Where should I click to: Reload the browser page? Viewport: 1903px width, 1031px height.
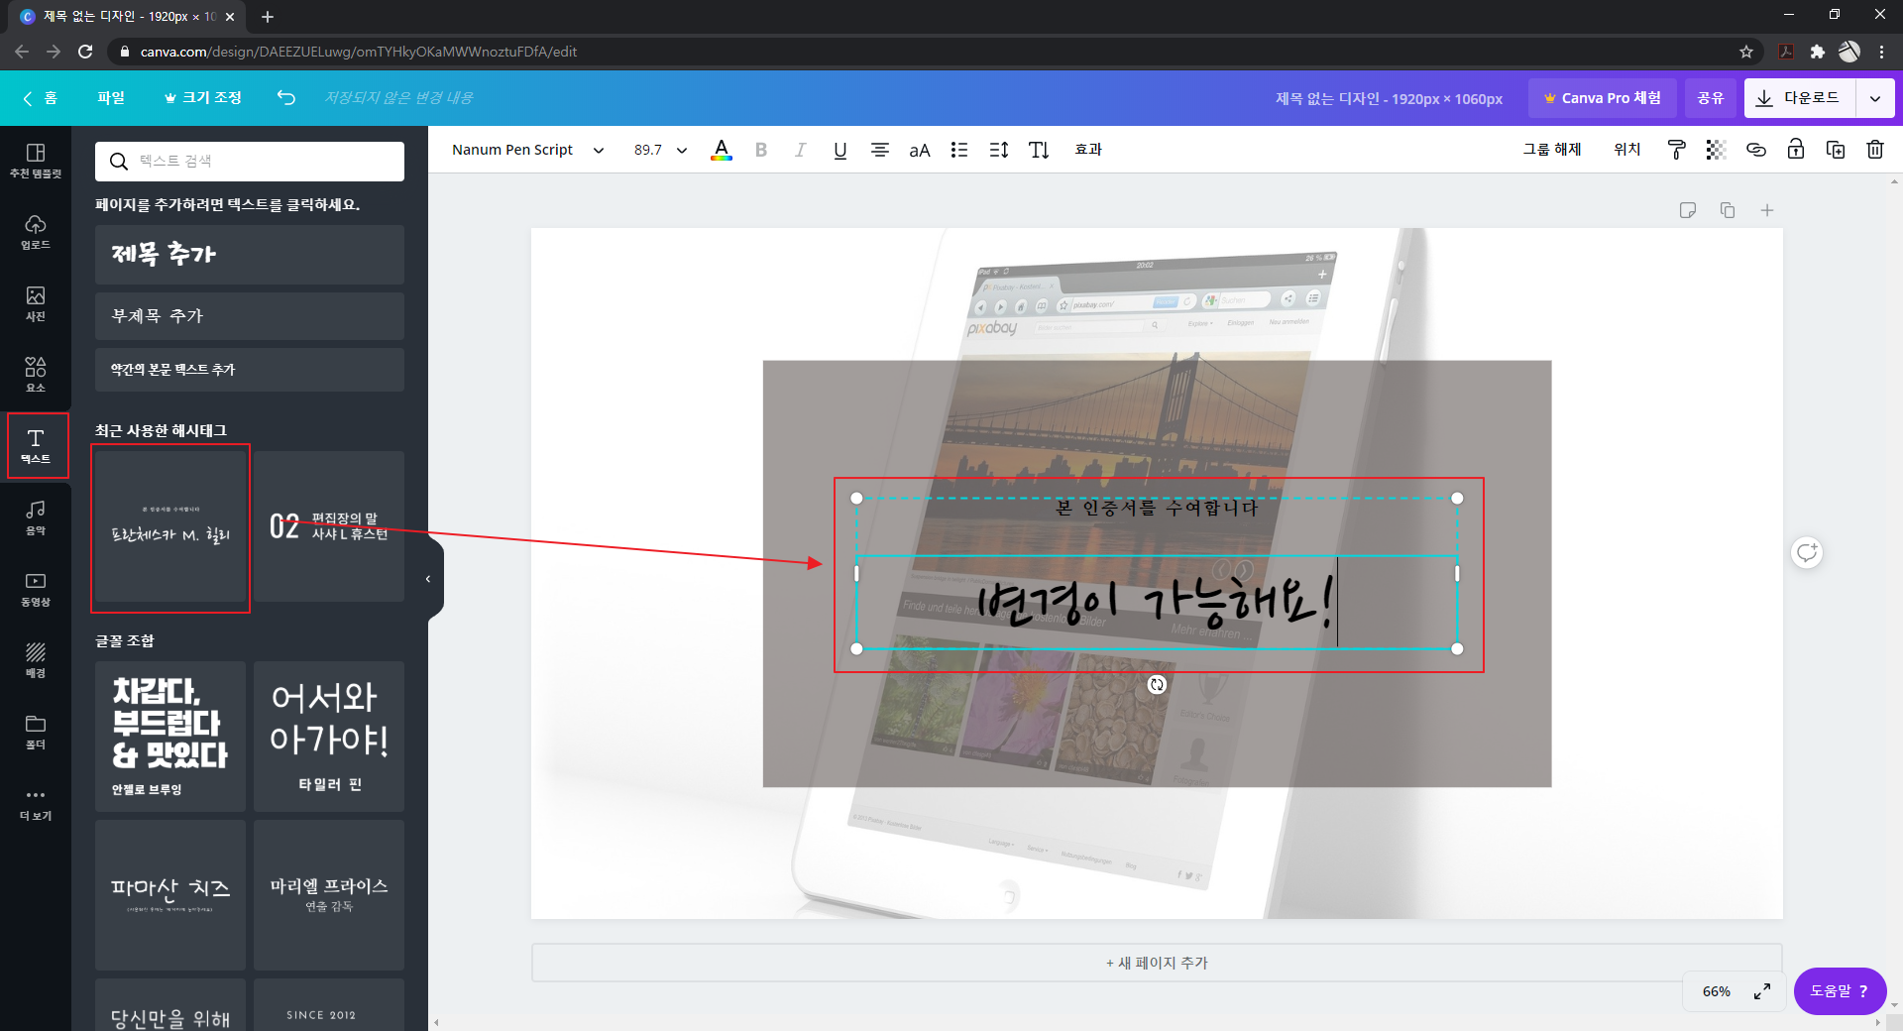(x=86, y=52)
